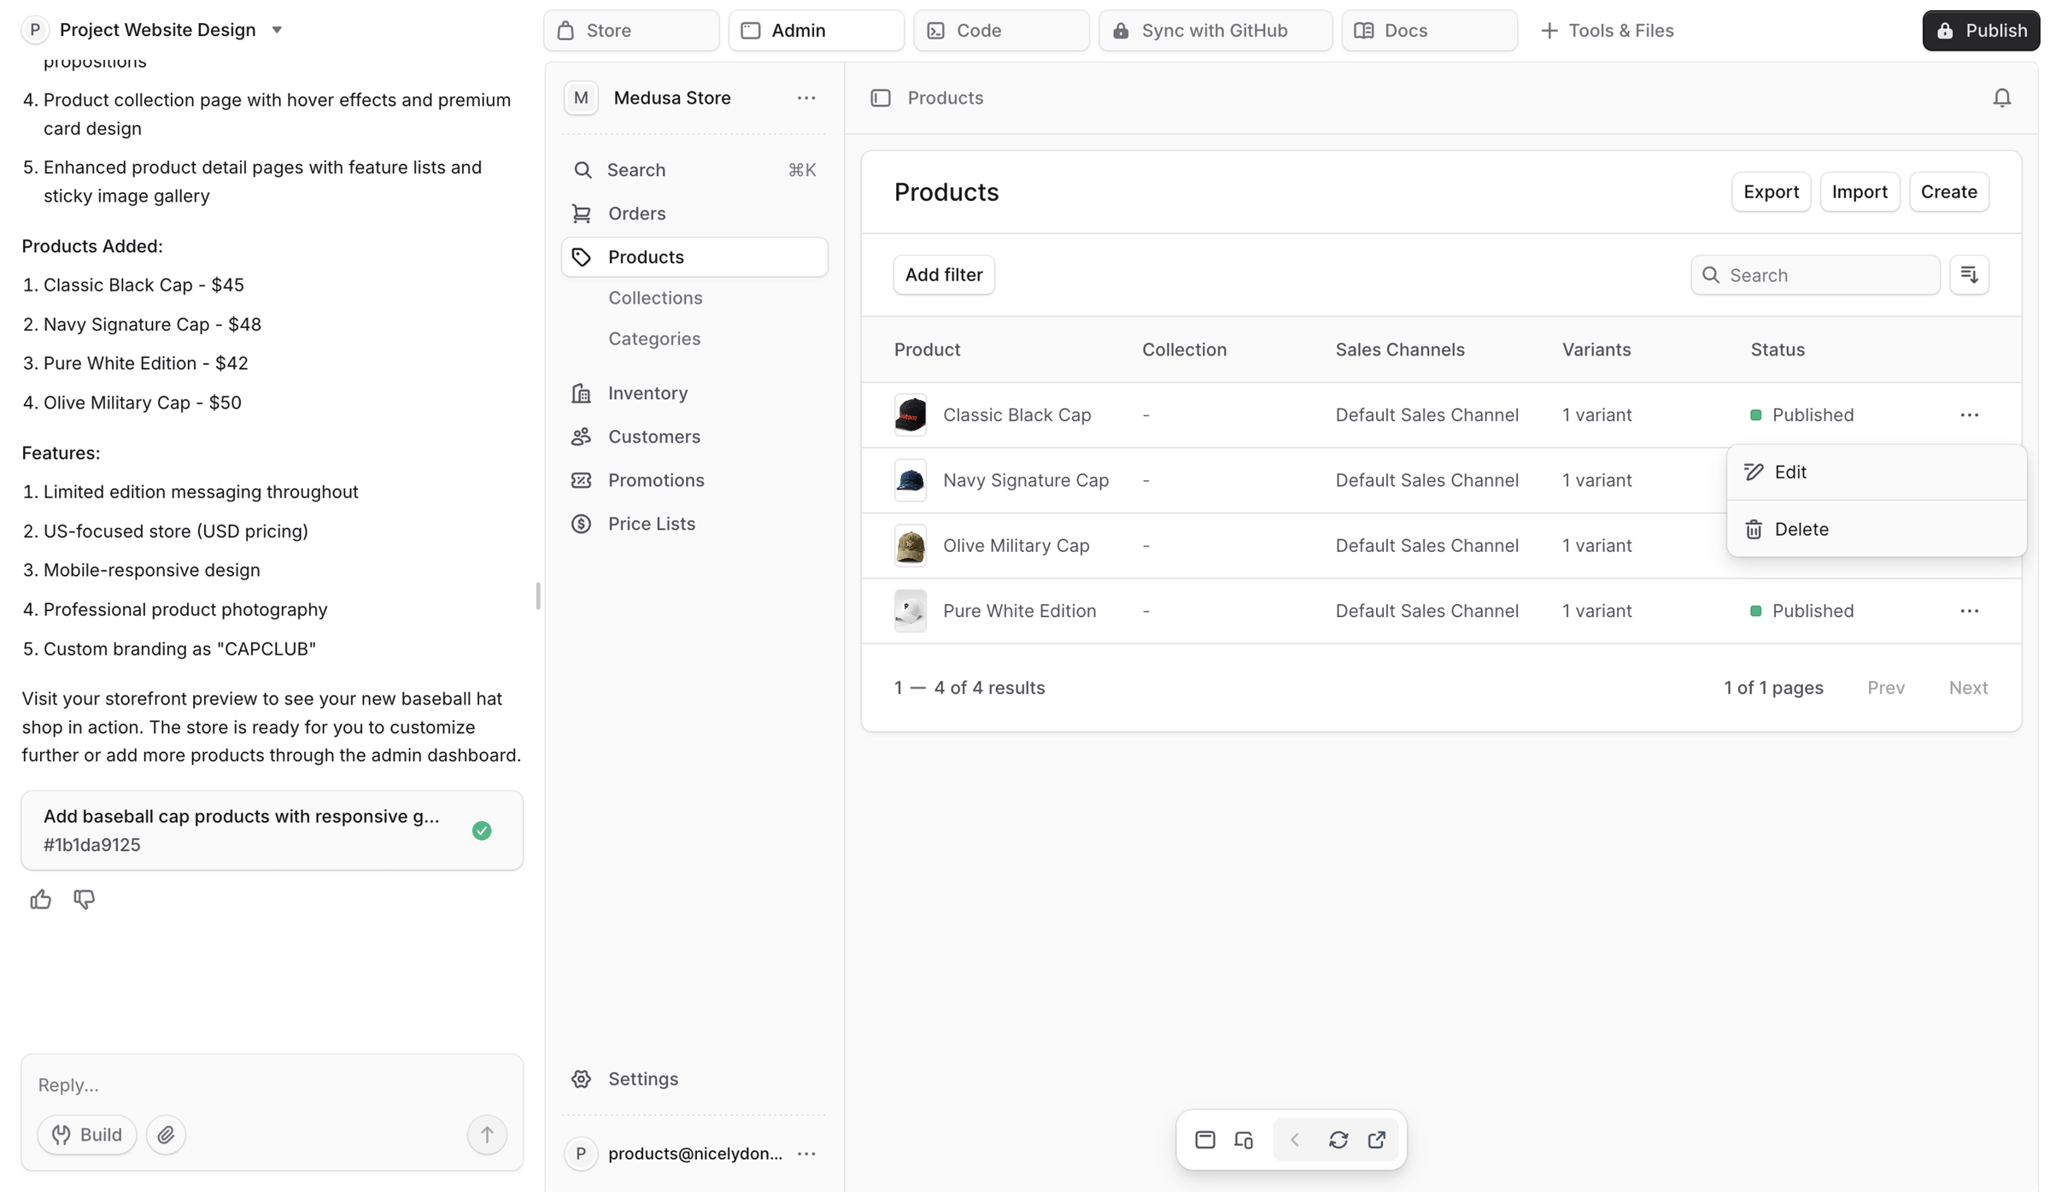Click the Sales Channels column header
Screen dimensions: 2050x1192
(x=1399, y=349)
